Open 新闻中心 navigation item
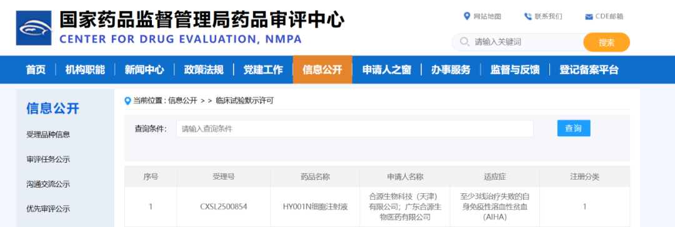The height and width of the screenshot is (227, 675). [x=144, y=70]
